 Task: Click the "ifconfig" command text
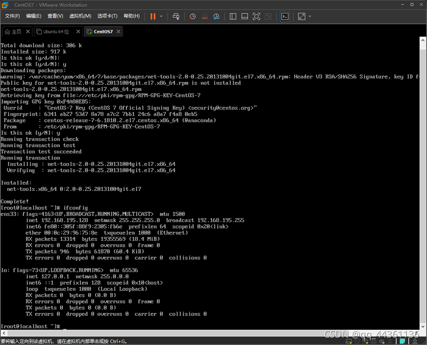[x=76, y=208]
